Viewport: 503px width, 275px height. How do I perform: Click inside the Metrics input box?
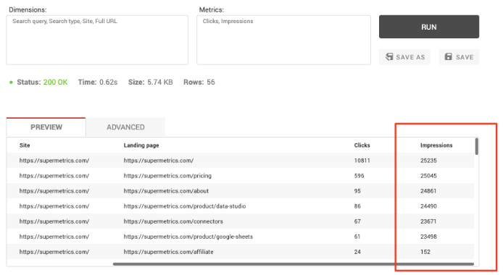coord(283,40)
